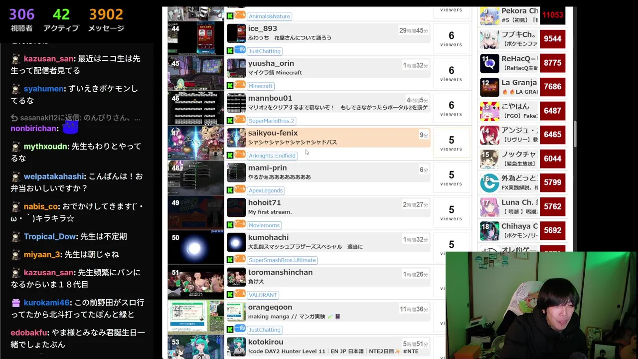Click La Granja logo in ranking sidebar
Image resolution: width=638 pixels, height=359 pixels.
coord(489,87)
